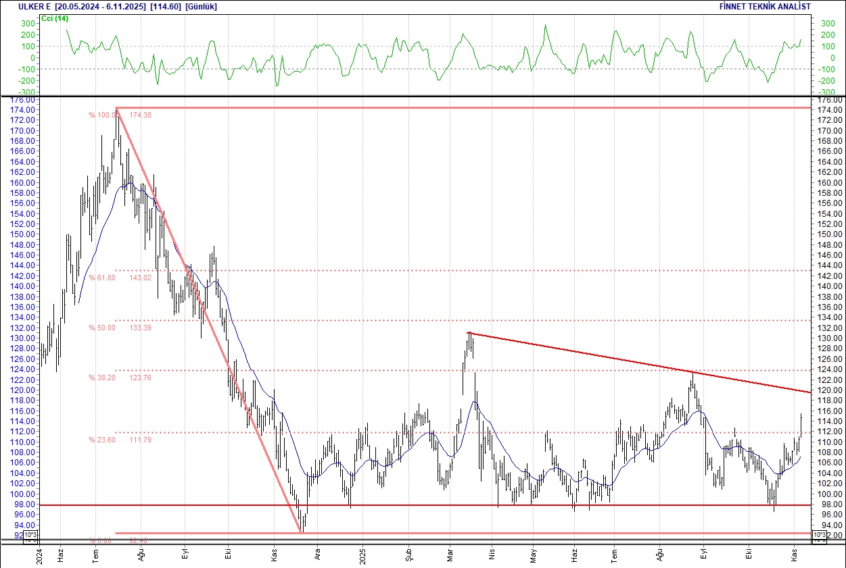Click the Nis month marker on time axis
Image resolution: width=846 pixels, height=568 pixels.
(492, 554)
